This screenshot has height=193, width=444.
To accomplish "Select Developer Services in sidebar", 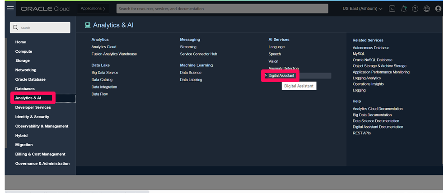I will point(33,107).
